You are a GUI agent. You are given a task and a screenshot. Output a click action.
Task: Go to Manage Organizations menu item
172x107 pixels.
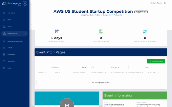[15, 41]
